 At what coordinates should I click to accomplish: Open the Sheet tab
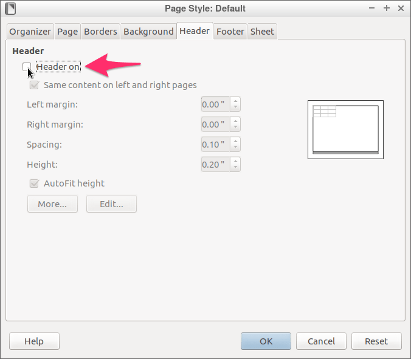[x=262, y=32]
